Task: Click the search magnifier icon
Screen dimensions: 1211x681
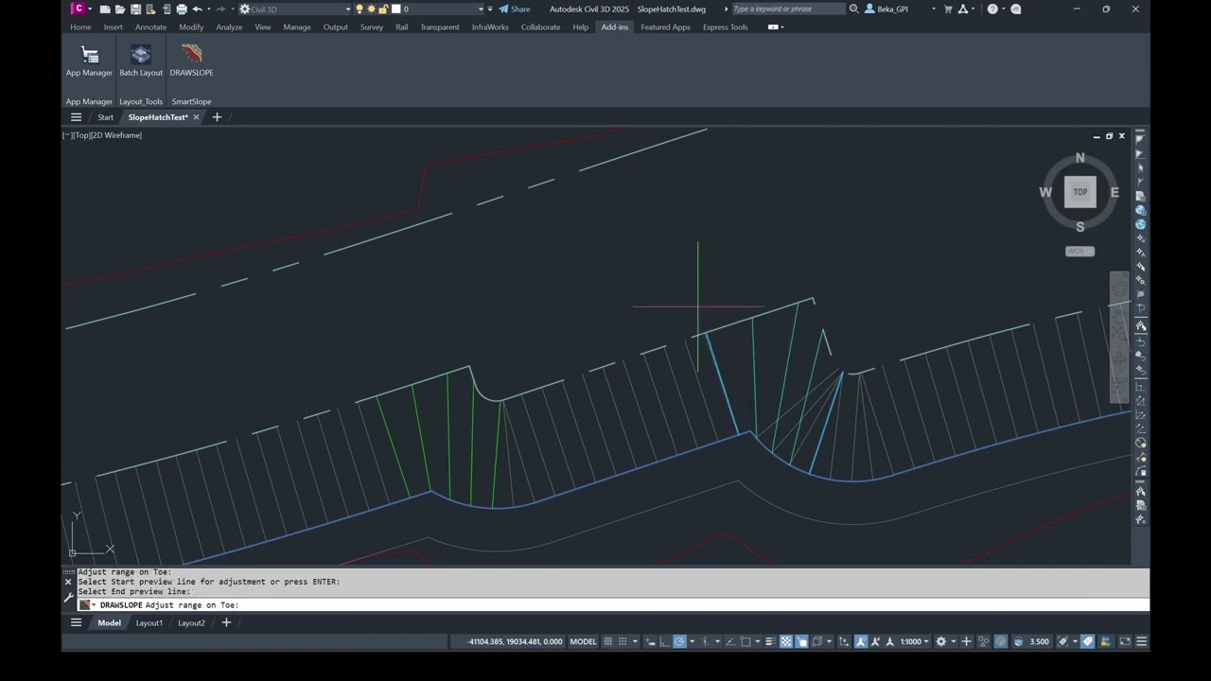Action: [854, 9]
